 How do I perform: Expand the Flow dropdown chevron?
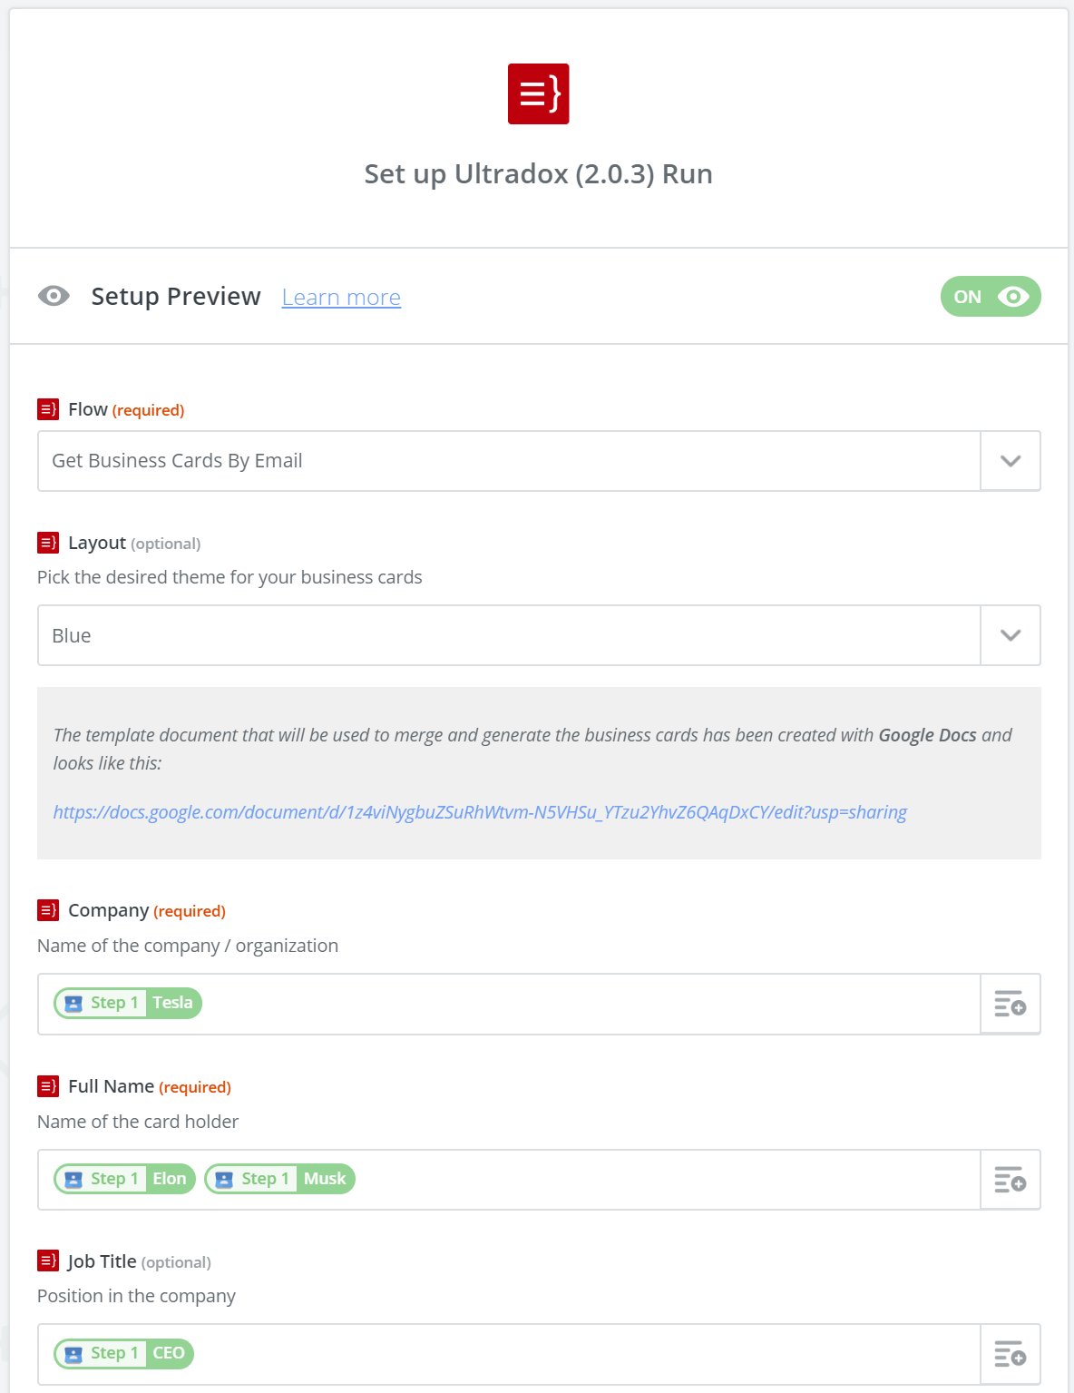tap(1011, 461)
